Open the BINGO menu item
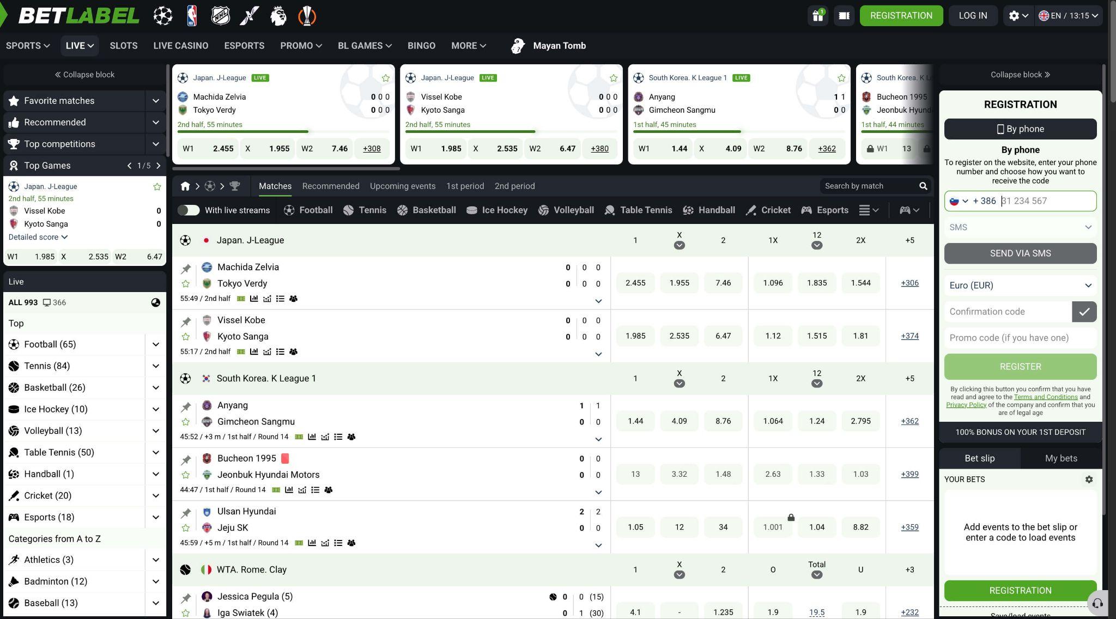Viewport: 1116px width, 619px height. [421, 46]
